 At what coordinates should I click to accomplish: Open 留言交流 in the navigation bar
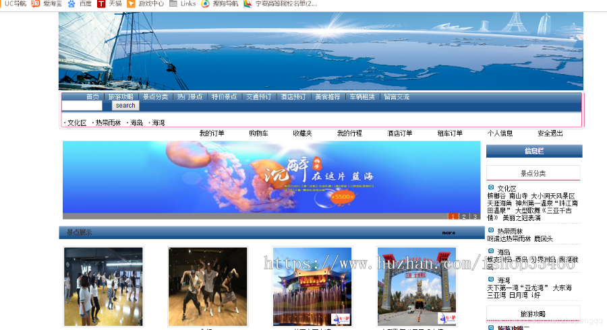pyautogui.click(x=397, y=96)
